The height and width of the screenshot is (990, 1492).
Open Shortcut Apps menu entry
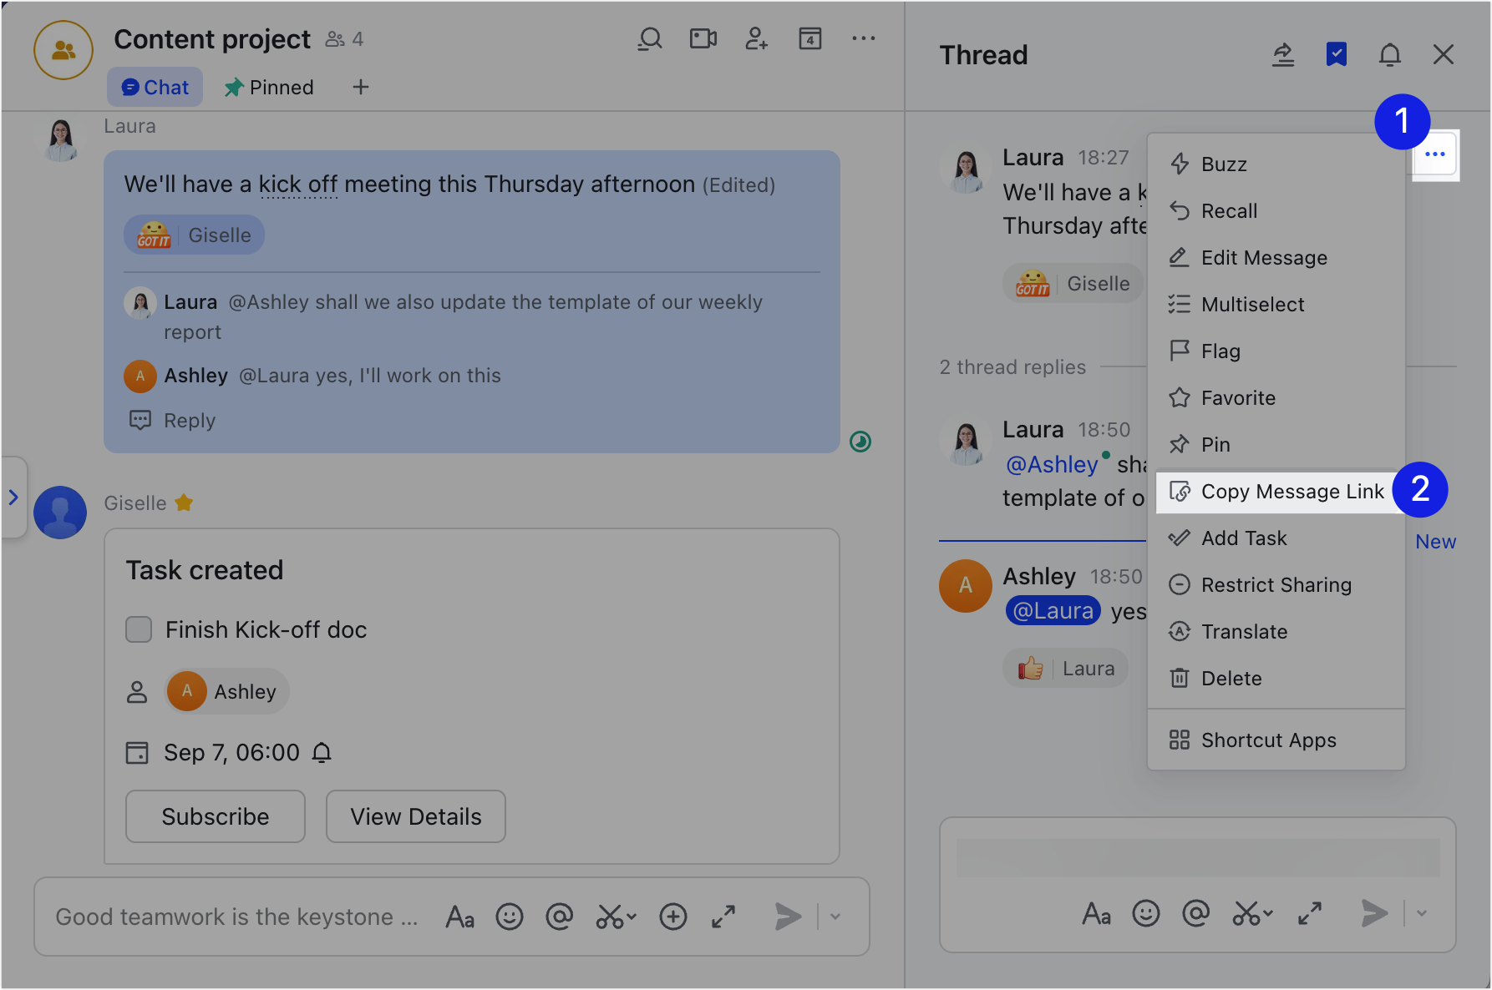coord(1276,740)
